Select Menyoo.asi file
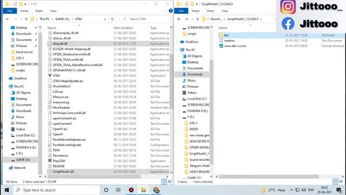 point(61,97)
